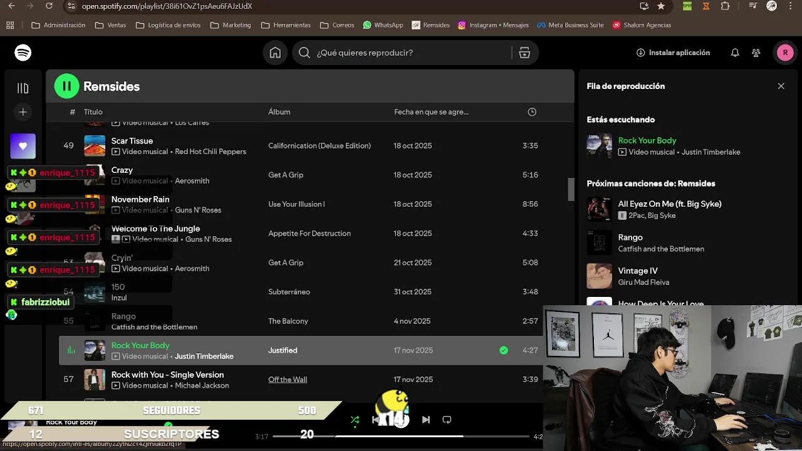Open album Use Your Illusion I
The width and height of the screenshot is (802, 451).
(296, 204)
